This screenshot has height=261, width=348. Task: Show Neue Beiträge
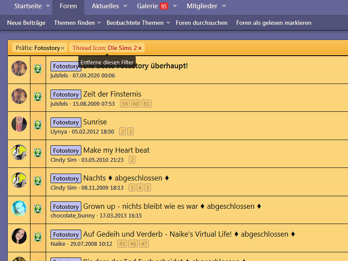[x=26, y=23]
